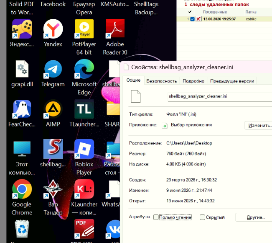Select the Этот компьютер desktop icon
Viewport: 272px width, 243px height.
[x=22, y=149]
